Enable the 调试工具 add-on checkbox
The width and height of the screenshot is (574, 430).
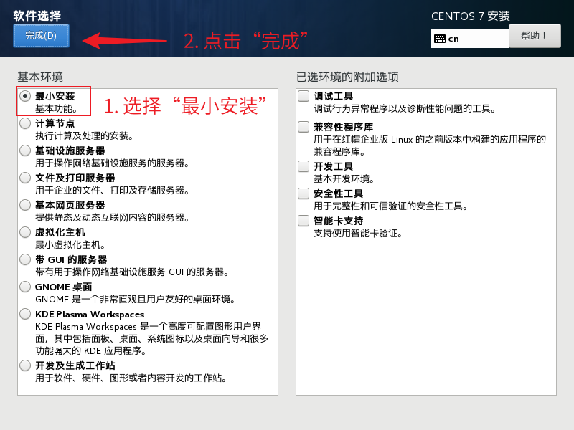click(x=304, y=96)
